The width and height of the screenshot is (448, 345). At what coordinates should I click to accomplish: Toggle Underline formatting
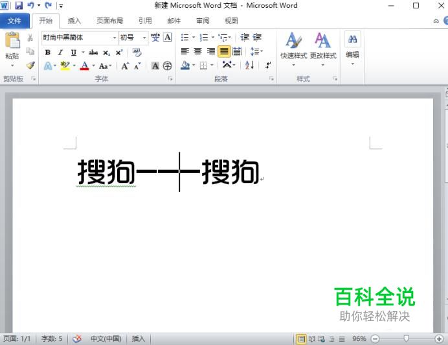(73, 53)
